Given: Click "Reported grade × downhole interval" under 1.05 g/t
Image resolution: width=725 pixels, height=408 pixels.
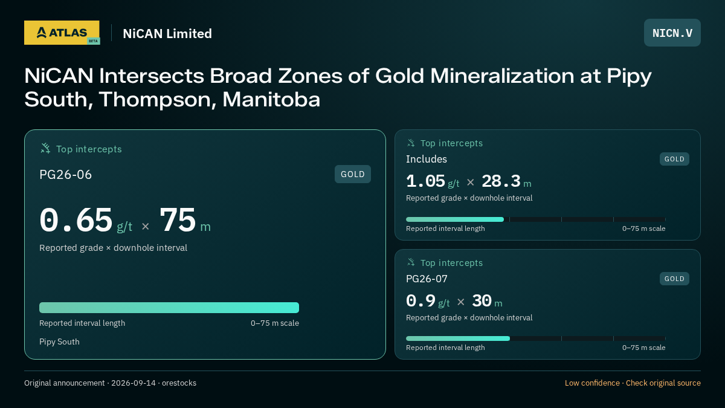Looking at the screenshot, I should pyautogui.click(x=469, y=198).
